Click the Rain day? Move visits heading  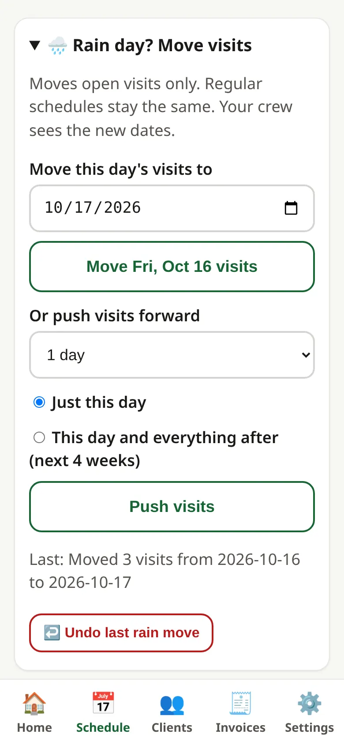(162, 45)
